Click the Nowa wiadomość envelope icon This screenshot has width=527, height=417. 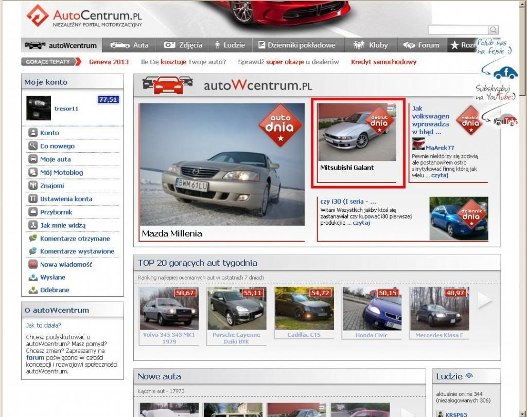click(x=32, y=264)
